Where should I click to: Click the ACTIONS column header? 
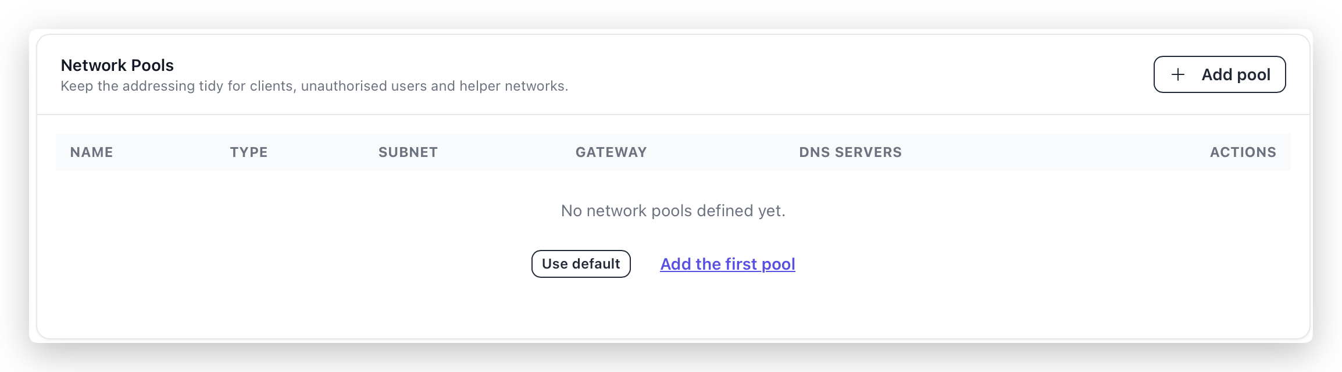coord(1243,152)
